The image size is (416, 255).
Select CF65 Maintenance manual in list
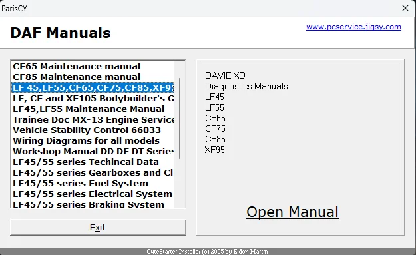tap(93, 67)
